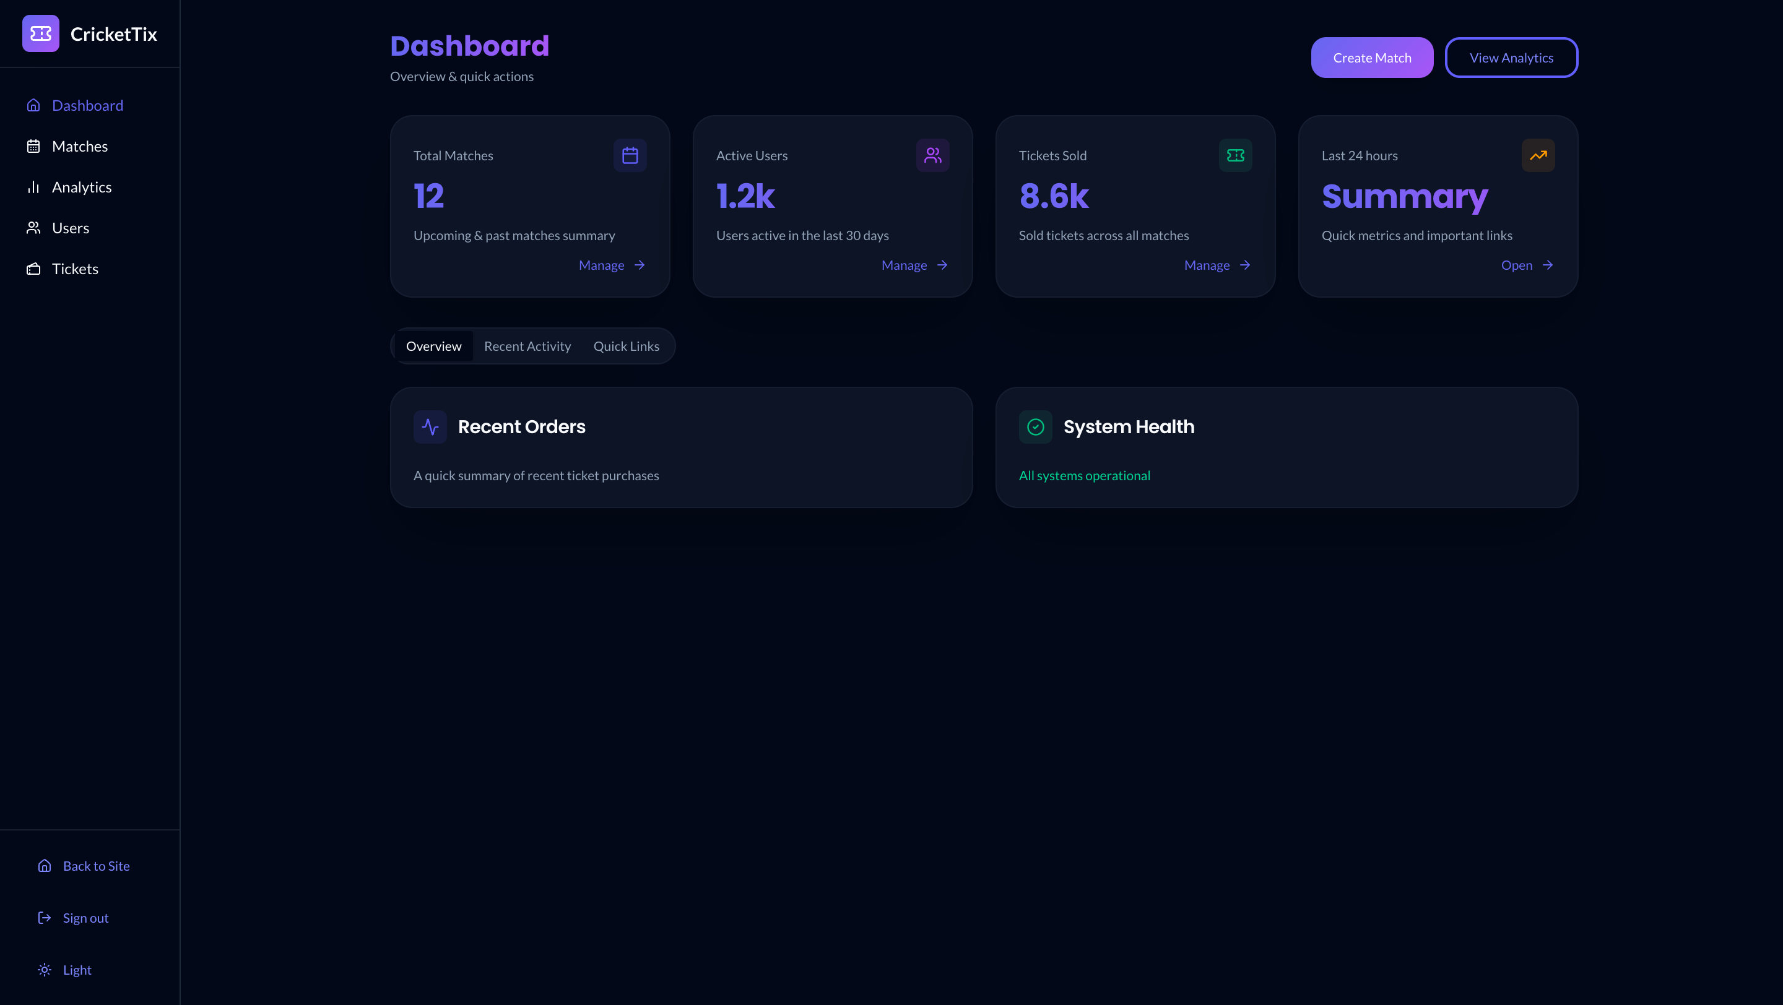Click the green check icon beside System Health
Image resolution: width=1783 pixels, height=1005 pixels.
pos(1035,427)
